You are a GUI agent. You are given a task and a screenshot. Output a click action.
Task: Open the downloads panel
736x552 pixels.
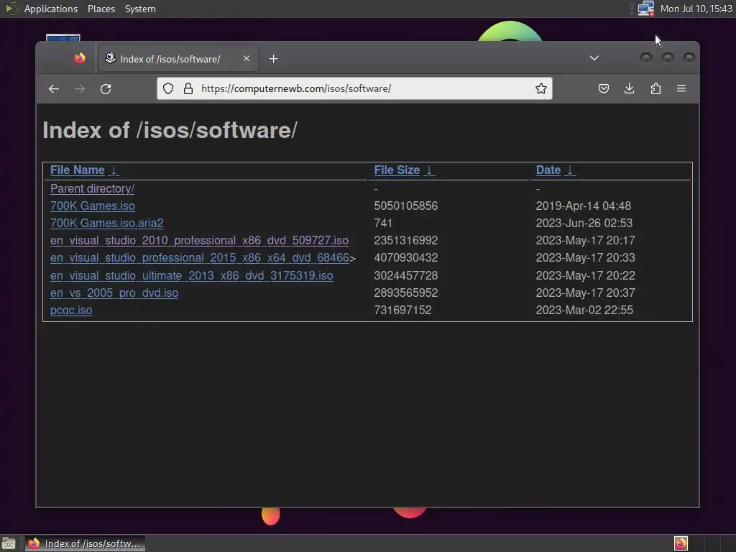(x=630, y=88)
